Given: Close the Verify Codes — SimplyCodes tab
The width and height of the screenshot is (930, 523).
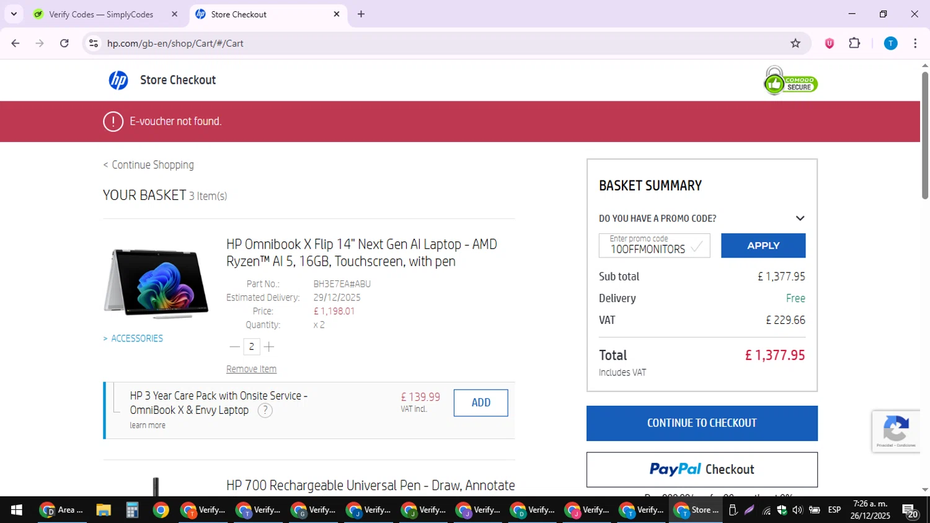Looking at the screenshot, I should pos(174,14).
